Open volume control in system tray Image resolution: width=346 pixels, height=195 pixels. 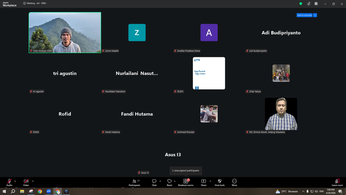coord(316,191)
